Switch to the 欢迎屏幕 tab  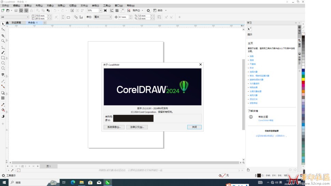click(x=16, y=23)
